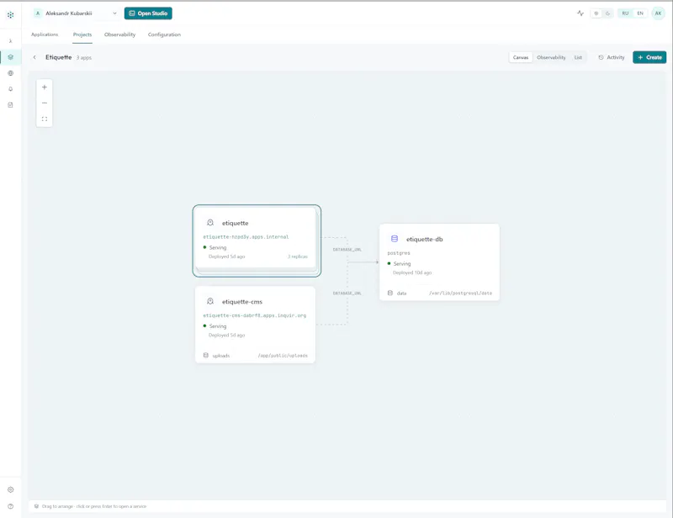
Task: Fit canvas to view icon
Action: [x=45, y=119]
